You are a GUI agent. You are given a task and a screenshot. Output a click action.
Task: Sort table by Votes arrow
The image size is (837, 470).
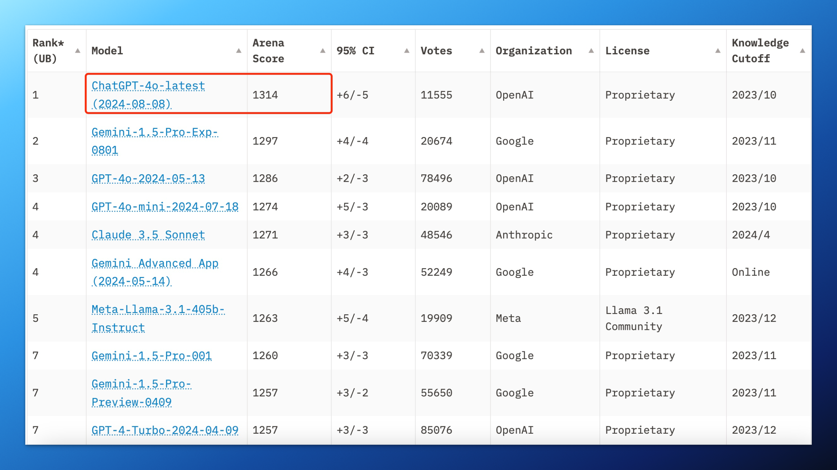pos(482,51)
